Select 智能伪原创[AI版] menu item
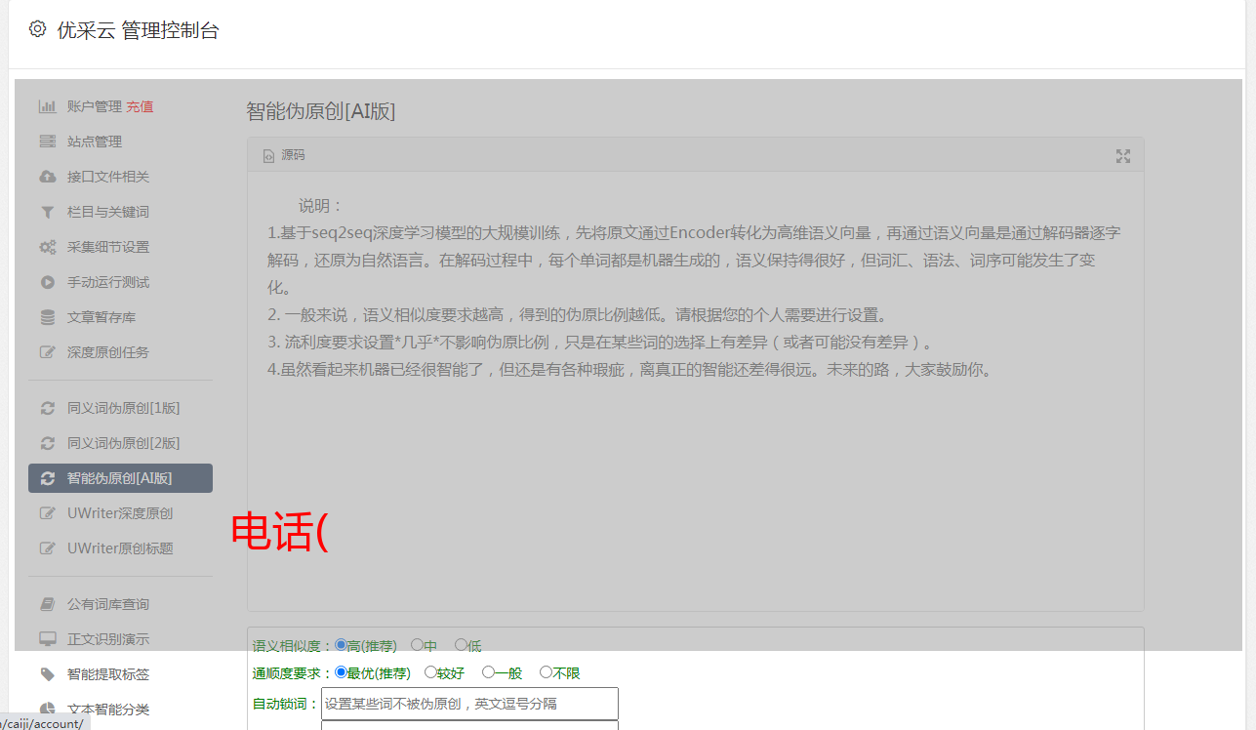This screenshot has height=730, width=1256. [120, 478]
